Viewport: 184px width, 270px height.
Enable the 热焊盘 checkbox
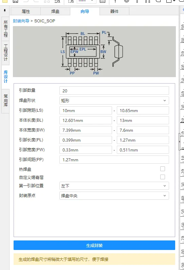click(163, 169)
